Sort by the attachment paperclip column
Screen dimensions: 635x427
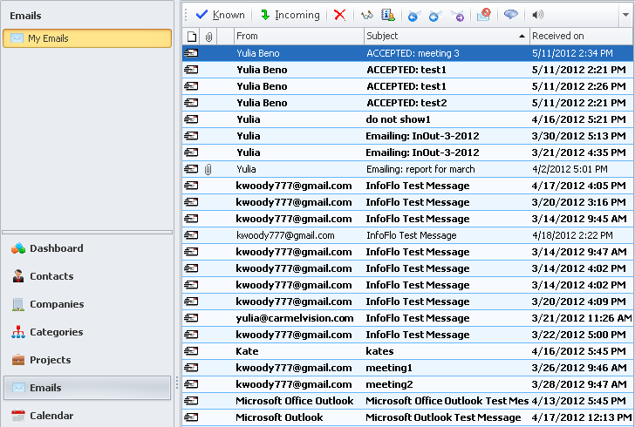pyautogui.click(x=208, y=36)
